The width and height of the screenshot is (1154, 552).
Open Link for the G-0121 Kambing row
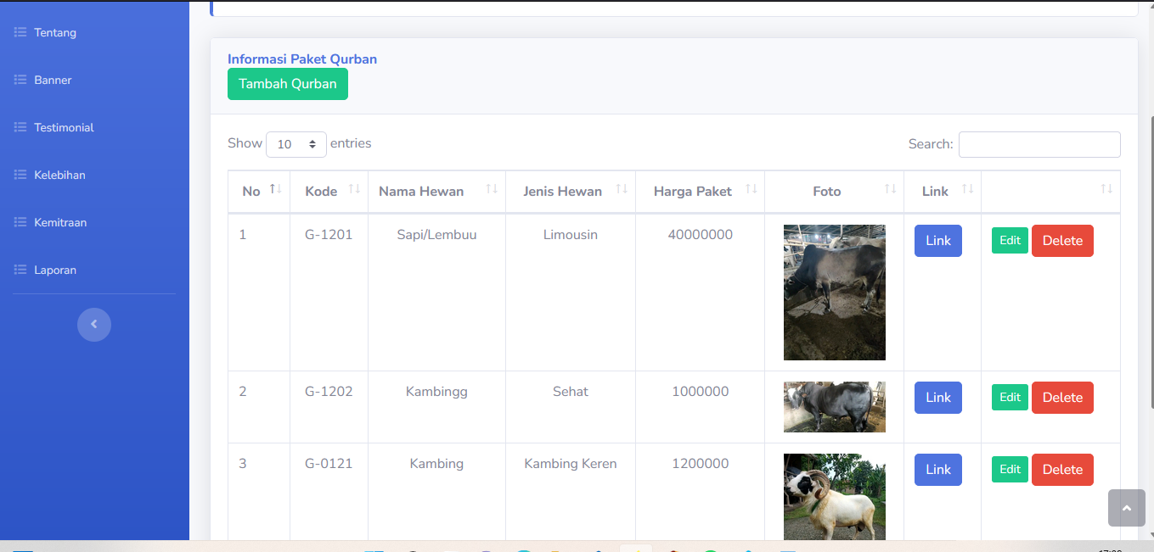point(937,470)
